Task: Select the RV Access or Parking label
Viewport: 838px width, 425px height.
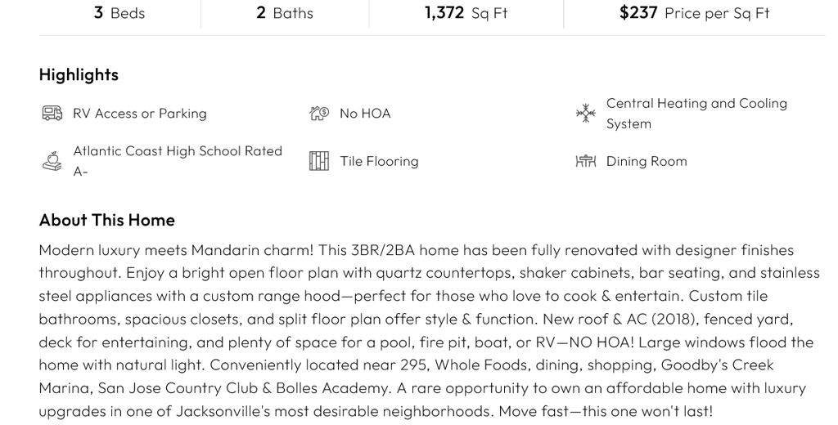Action: click(x=139, y=114)
